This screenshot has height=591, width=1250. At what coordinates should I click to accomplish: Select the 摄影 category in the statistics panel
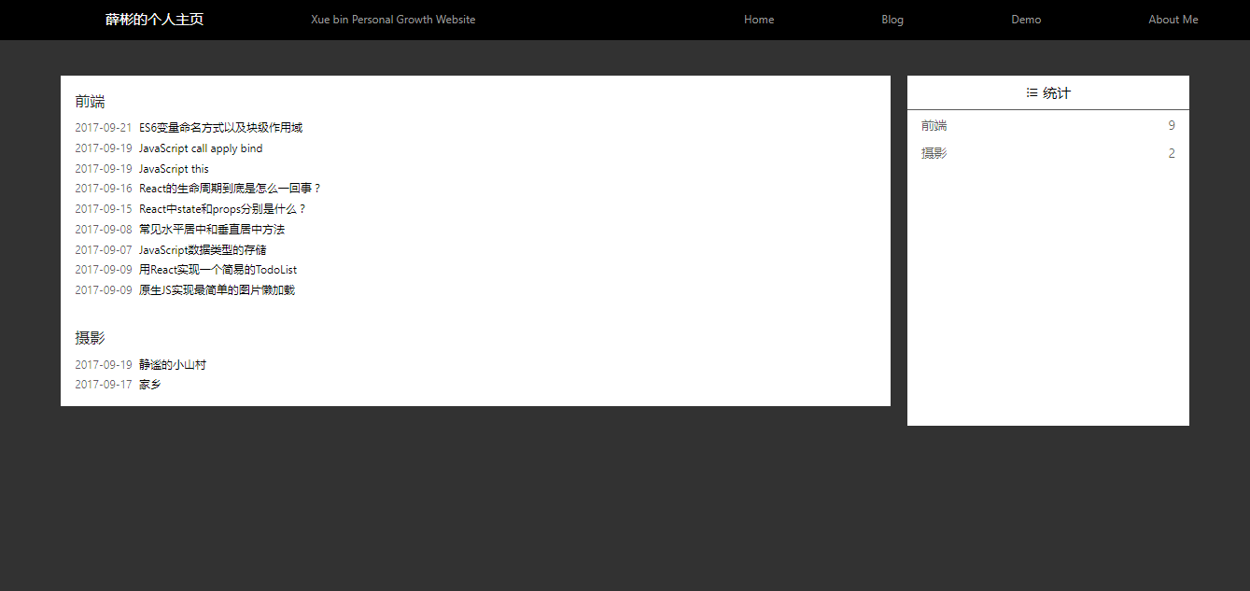pyautogui.click(x=934, y=153)
